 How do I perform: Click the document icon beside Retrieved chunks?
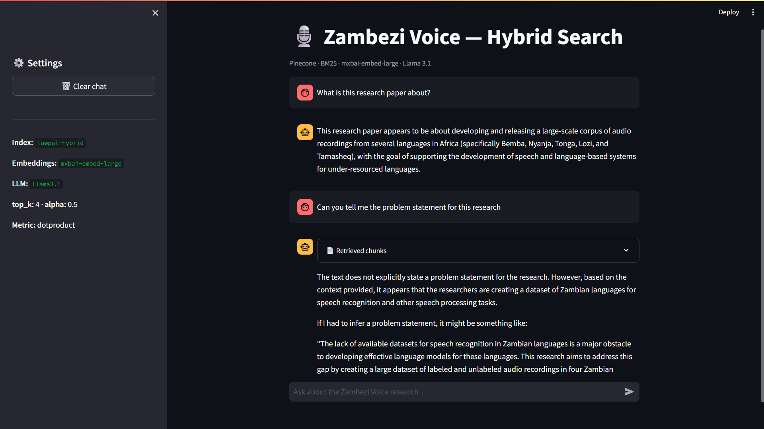coord(330,250)
